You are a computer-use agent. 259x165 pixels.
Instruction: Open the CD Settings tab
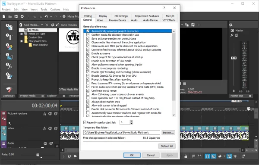pos(121,16)
